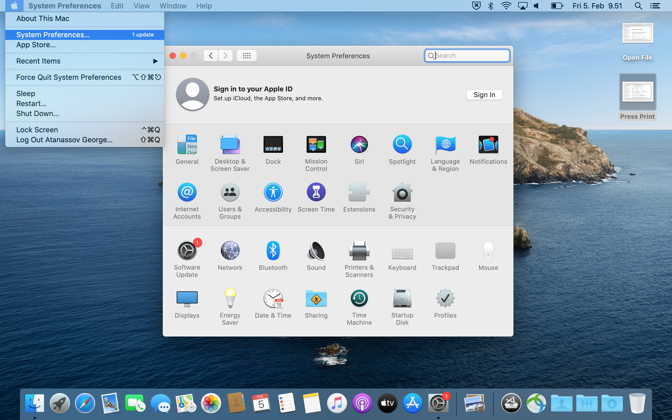Show all preferences with grid button
This screenshot has width=672, height=420.
point(246,56)
